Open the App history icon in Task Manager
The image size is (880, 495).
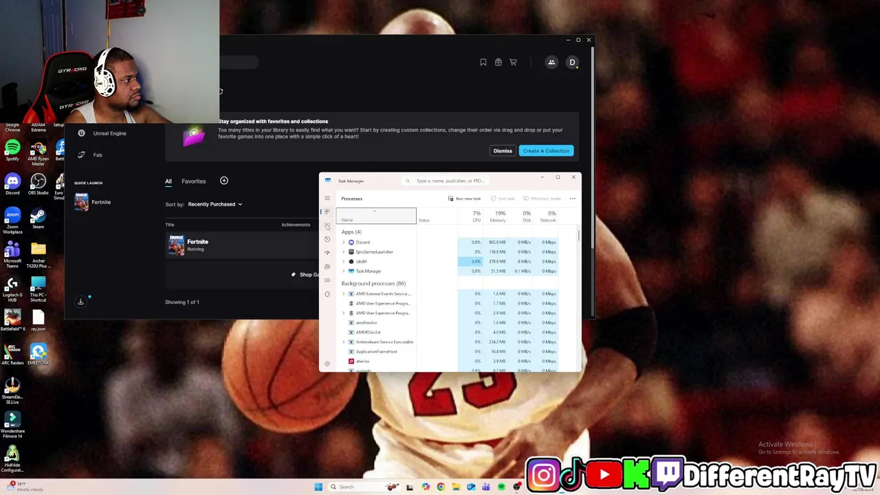[327, 239]
